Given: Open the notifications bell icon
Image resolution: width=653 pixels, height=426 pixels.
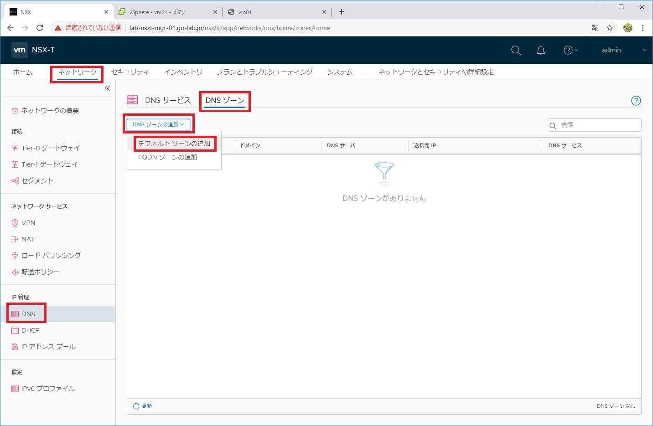Looking at the screenshot, I should coord(541,50).
